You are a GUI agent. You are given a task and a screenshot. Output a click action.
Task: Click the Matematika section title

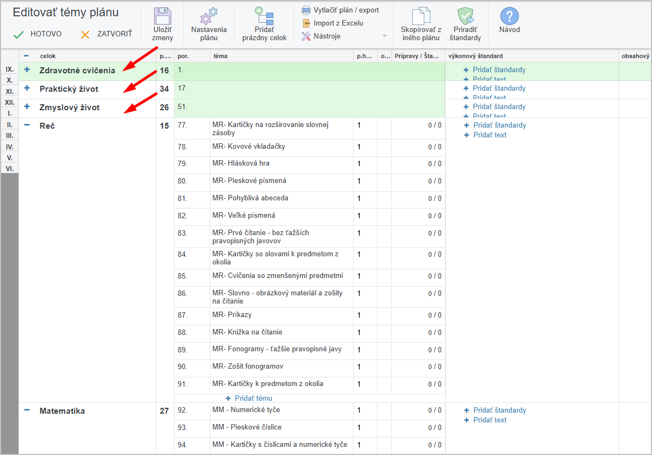[x=62, y=411]
